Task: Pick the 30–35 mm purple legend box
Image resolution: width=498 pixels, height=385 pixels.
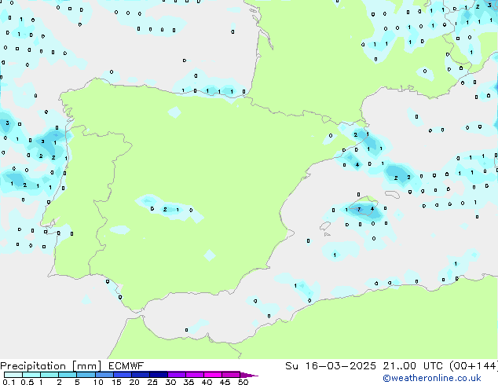Action: coord(176,375)
